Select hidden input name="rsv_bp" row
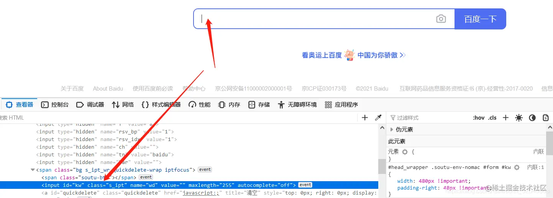 [189, 131]
